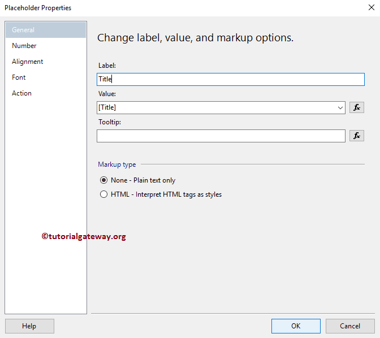The width and height of the screenshot is (380, 338).
Task: Select None - Plain text only option
Action: click(103, 180)
